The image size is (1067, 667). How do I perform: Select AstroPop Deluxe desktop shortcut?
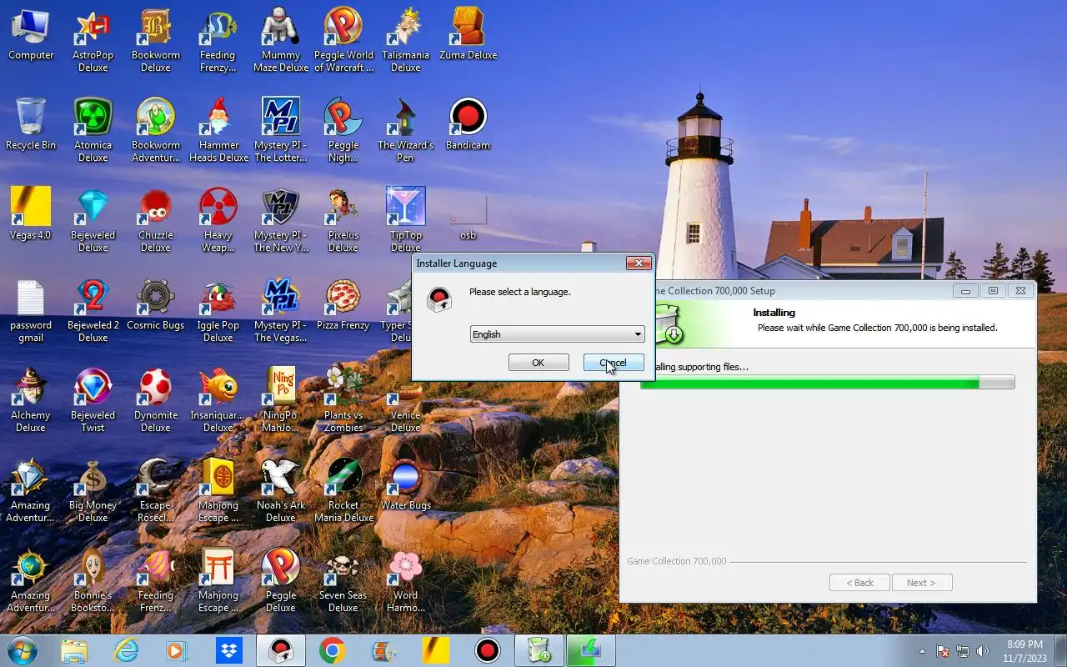93,41
